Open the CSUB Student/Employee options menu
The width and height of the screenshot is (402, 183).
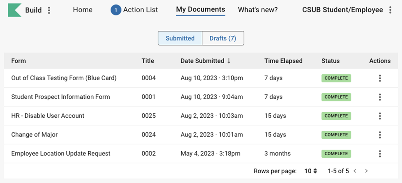click(390, 10)
